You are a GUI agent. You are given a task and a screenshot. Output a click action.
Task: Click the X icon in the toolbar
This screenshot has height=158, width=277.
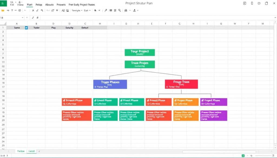(x=33, y=11)
